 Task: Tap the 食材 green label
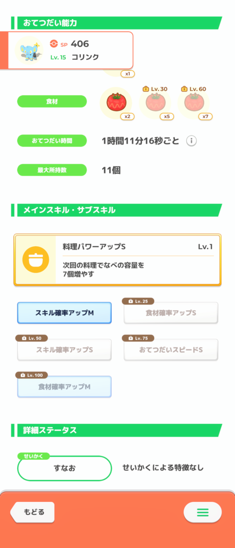click(x=52, y=101)
